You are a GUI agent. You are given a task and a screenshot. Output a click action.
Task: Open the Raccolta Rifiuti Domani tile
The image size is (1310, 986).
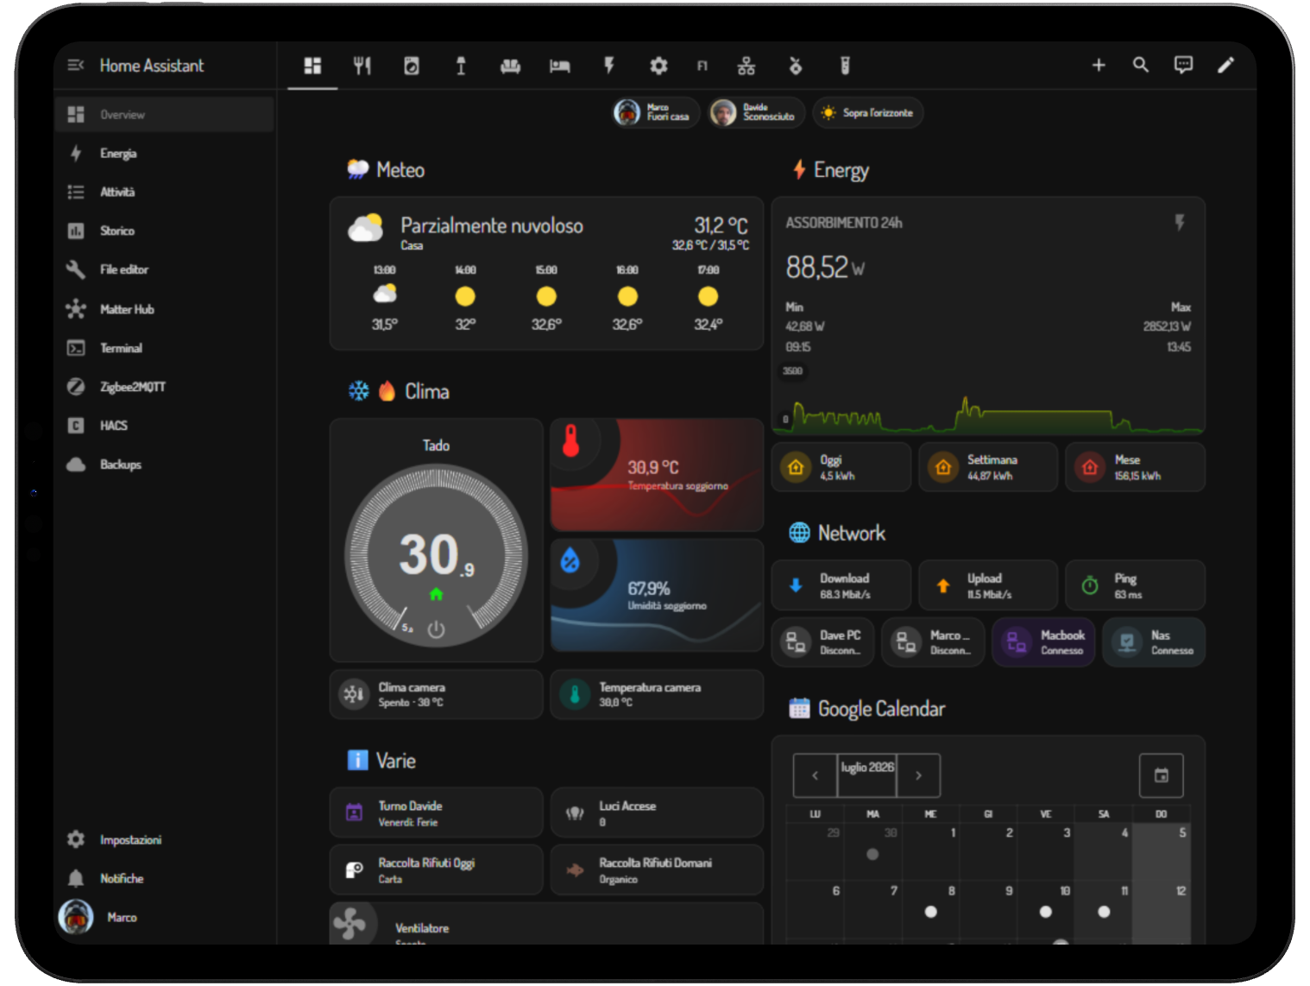[x=657, y=869]
